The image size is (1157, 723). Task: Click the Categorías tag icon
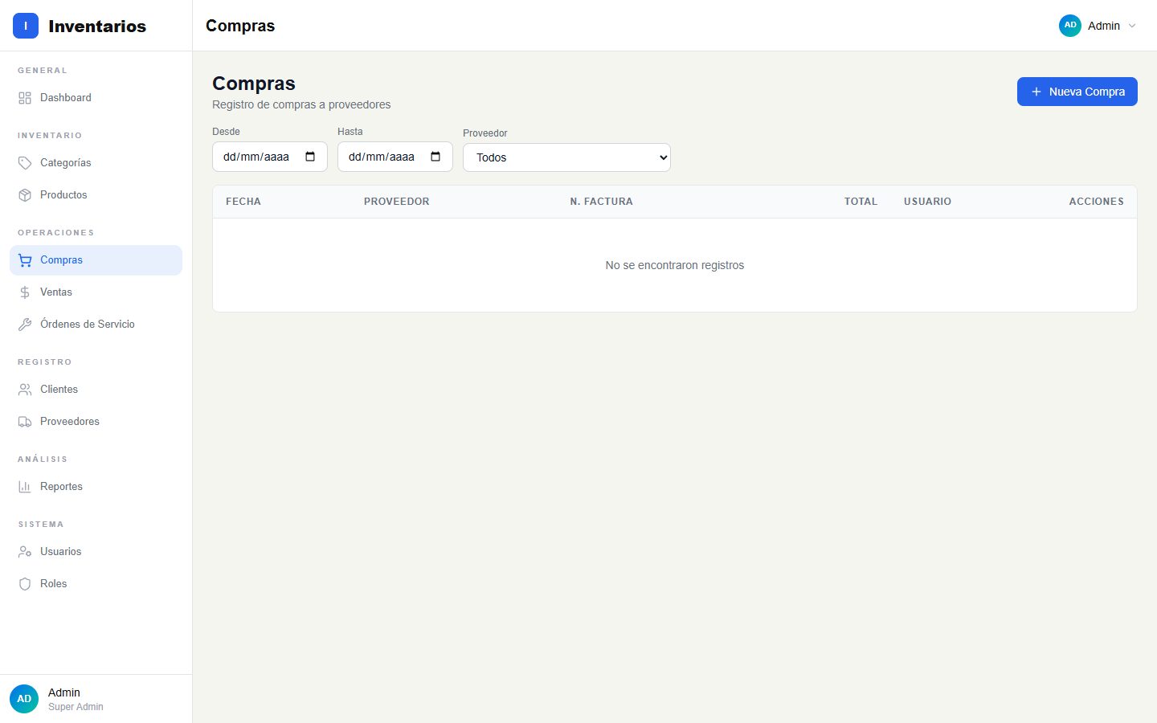[25, 163]
